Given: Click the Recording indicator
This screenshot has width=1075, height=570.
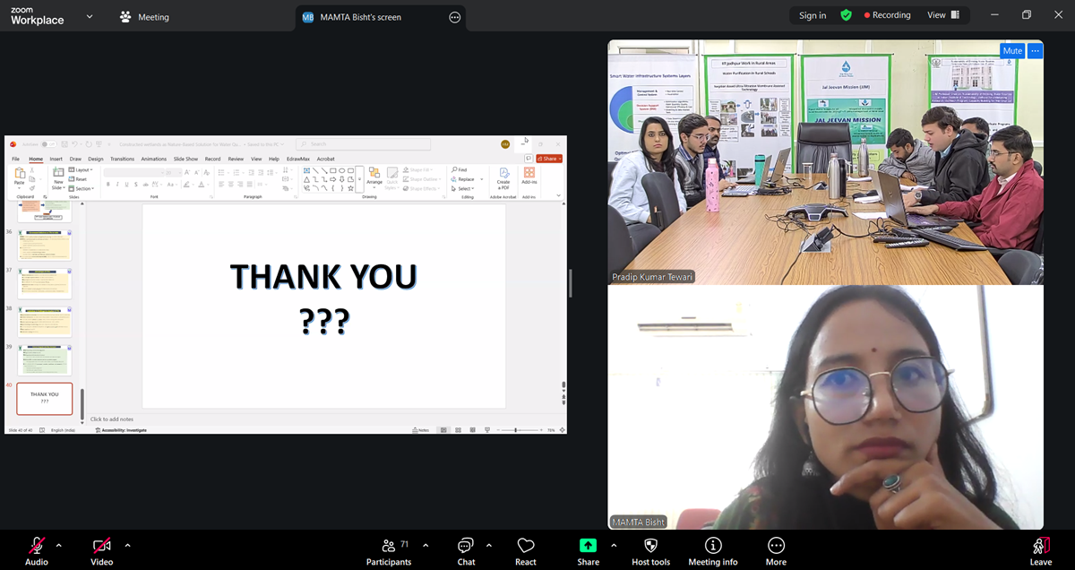Looking at the screenshot, I should point(886,15).
